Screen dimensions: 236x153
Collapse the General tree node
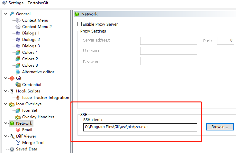[6, 14]
